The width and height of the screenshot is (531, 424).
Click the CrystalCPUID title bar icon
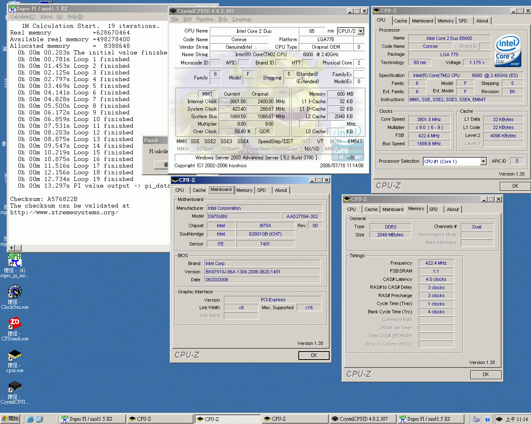pos(173,11)
